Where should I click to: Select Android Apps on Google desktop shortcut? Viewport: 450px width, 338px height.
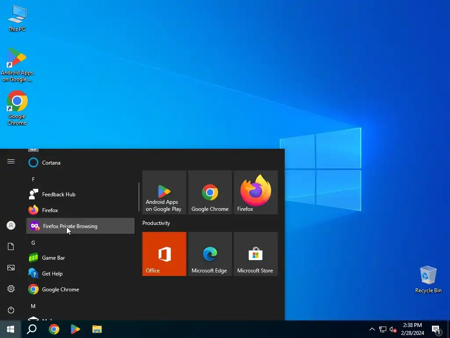pyautogui.click(x=17, y=65)
